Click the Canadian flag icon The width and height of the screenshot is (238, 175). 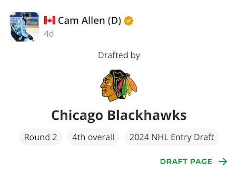[50, 21]
